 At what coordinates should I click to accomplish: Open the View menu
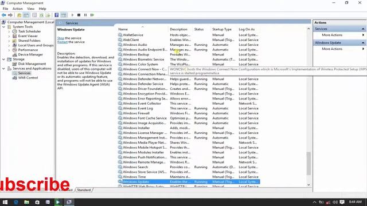click(30, 9)
